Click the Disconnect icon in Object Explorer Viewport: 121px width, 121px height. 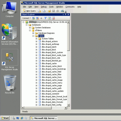click(38, 18)
